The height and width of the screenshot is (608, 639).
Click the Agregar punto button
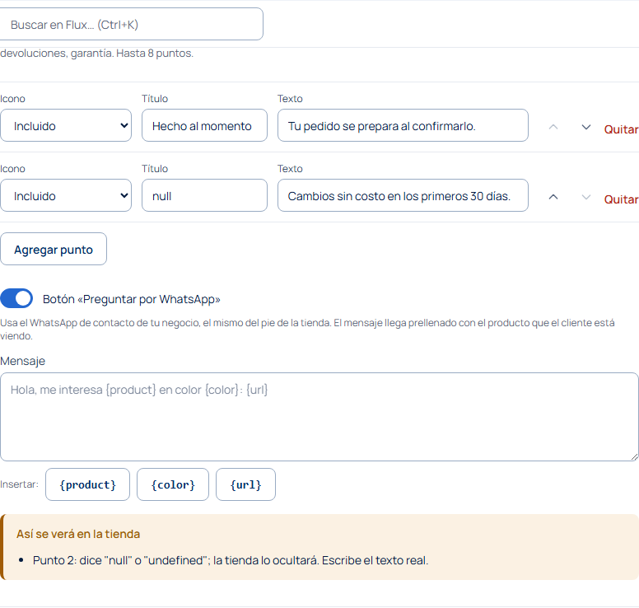[x=54, y=249]
